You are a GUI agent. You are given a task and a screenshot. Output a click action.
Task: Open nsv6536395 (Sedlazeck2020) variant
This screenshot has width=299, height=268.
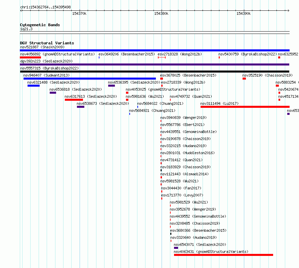click(134, 82)
